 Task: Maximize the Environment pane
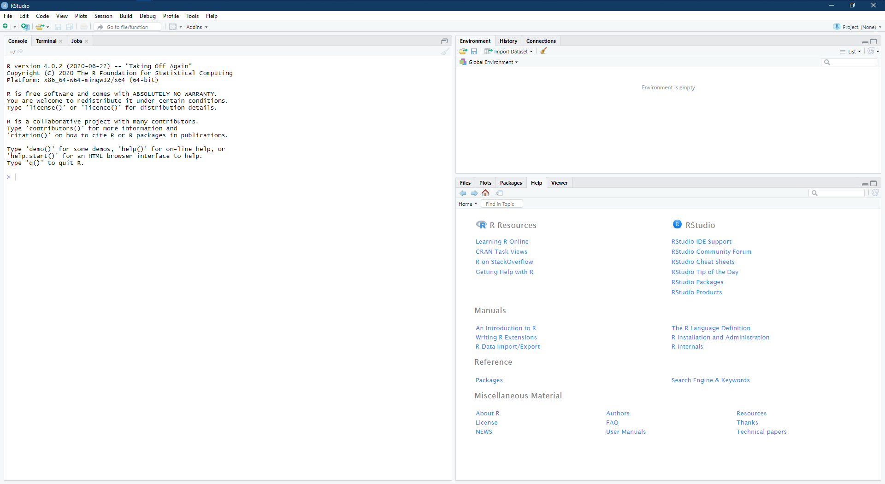click(x=873, y=41)
